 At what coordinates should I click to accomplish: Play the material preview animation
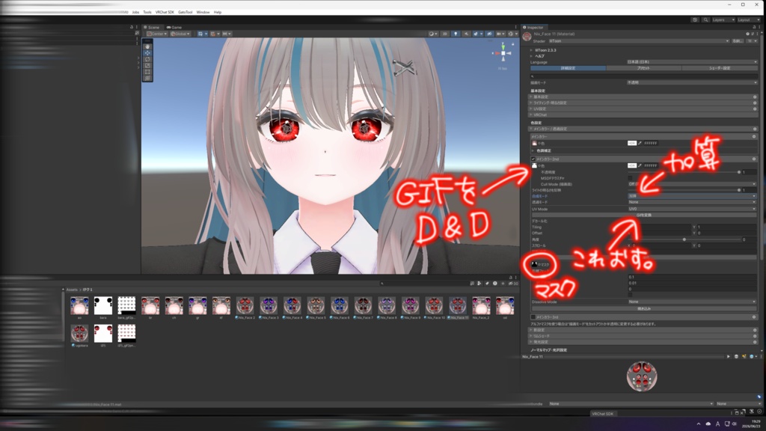click(729, 356)
